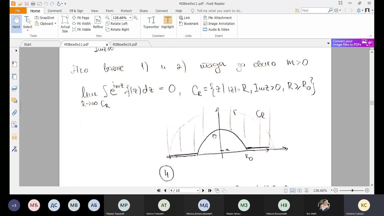
Task: Choose Fit Visible view
Action: pyautogui.click(x=82, y=29)
